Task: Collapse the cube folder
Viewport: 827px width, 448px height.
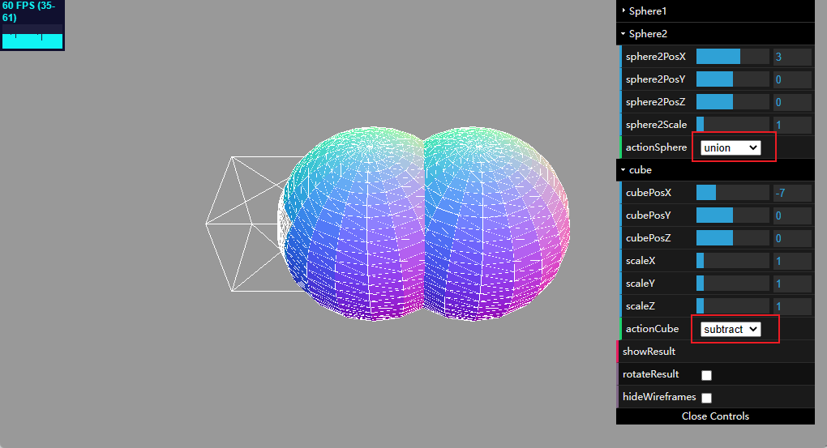Action: 641,170
